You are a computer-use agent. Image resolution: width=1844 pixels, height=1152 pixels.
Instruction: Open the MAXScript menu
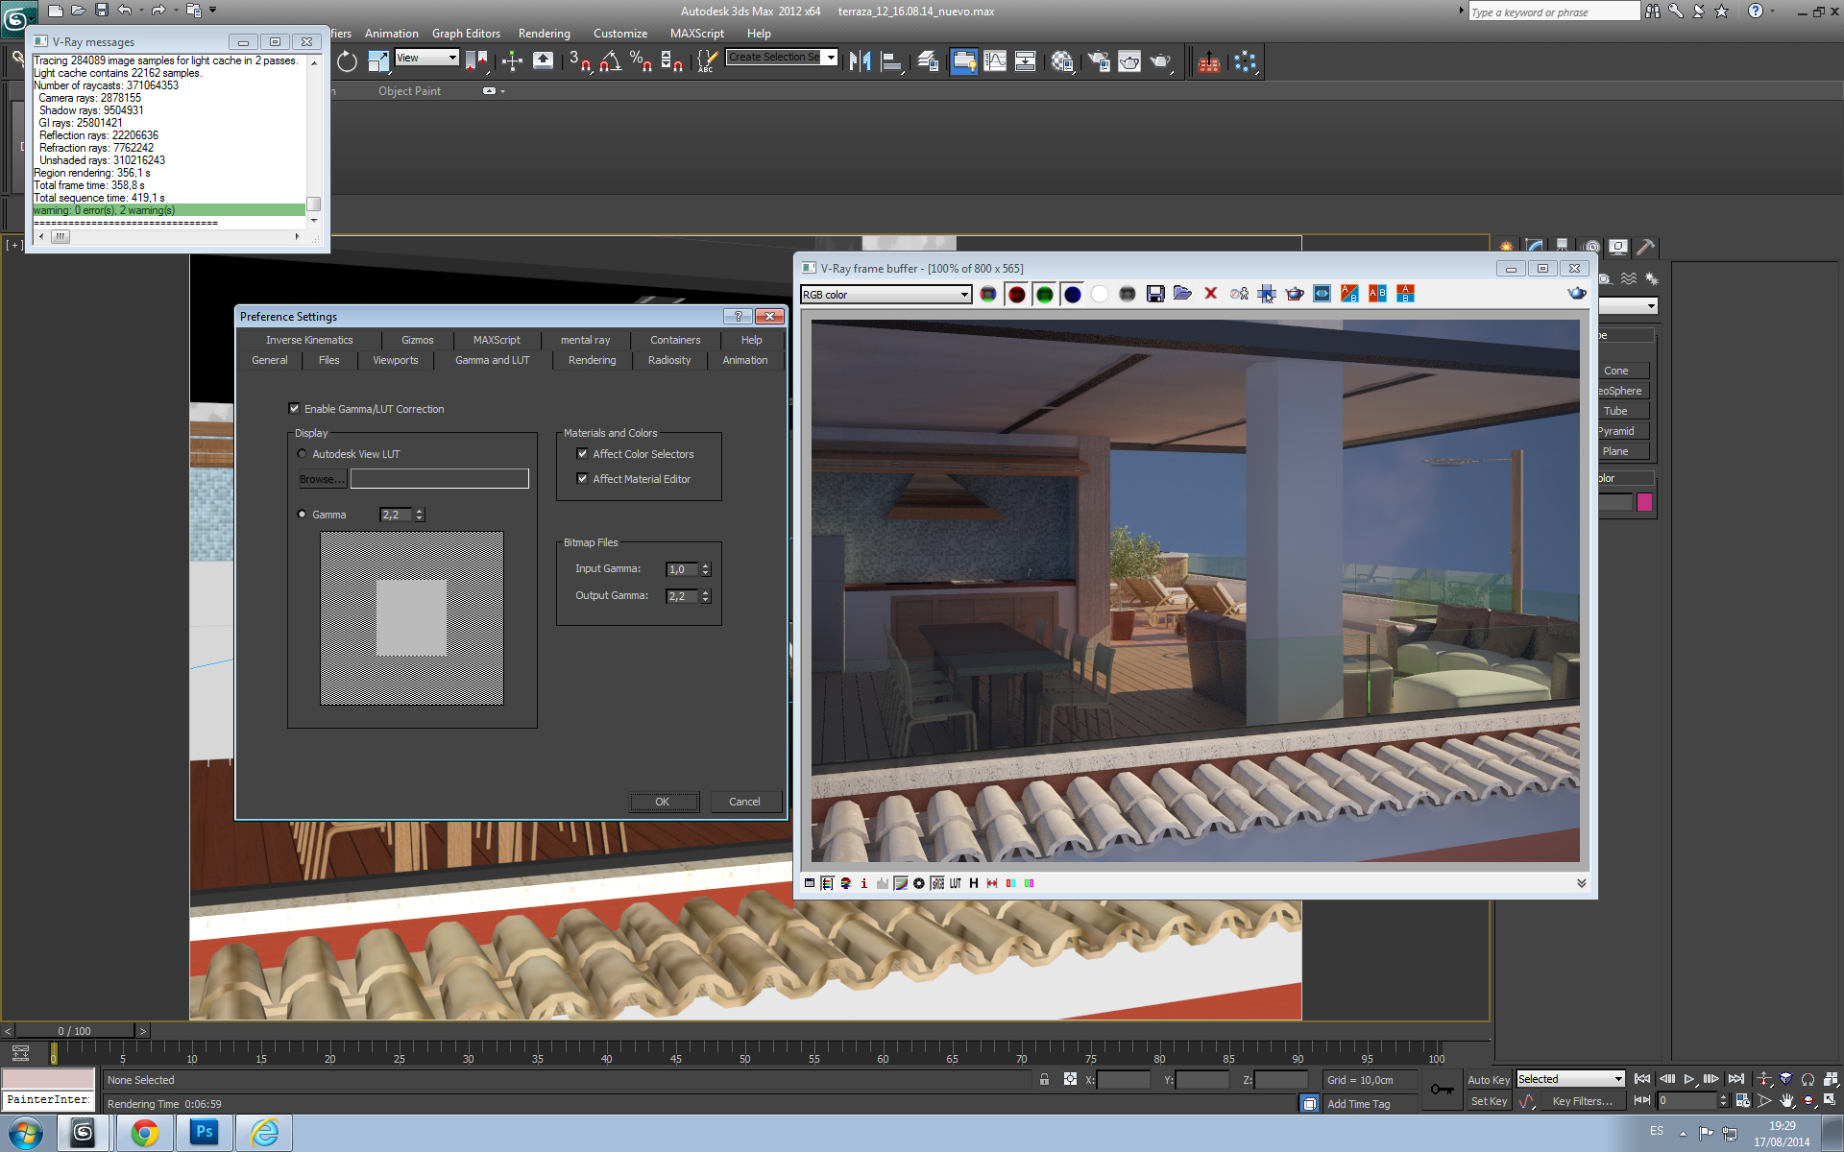696,34
